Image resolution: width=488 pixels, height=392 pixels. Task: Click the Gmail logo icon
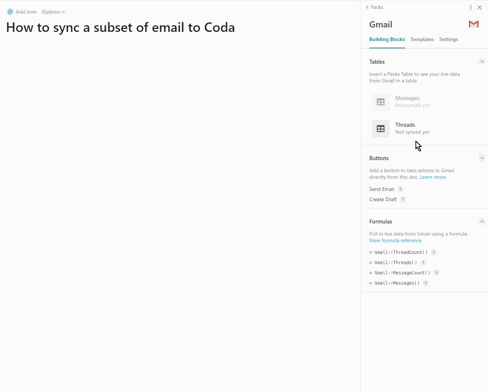click(473, 24)
